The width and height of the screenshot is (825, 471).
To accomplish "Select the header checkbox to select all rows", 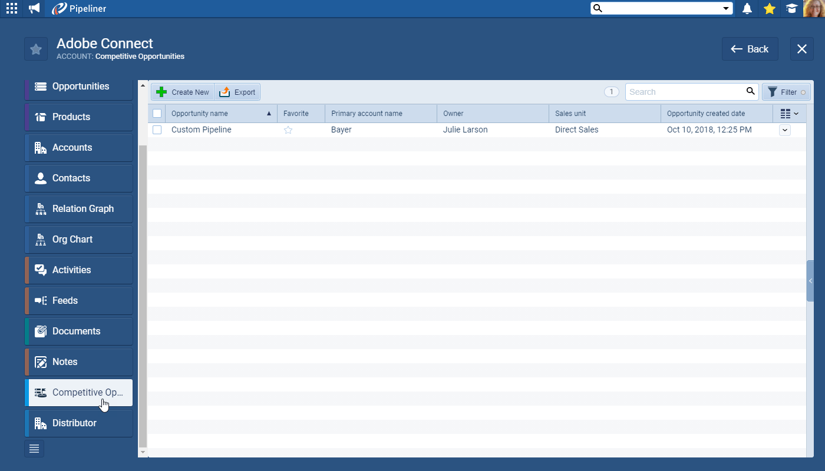I will [x=157, y=113].
